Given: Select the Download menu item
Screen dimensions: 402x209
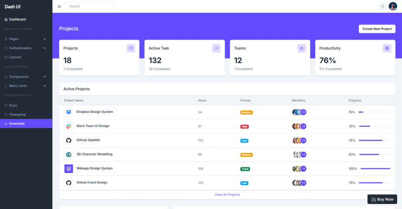Looking at the screenshot, I should pos(26,124).
